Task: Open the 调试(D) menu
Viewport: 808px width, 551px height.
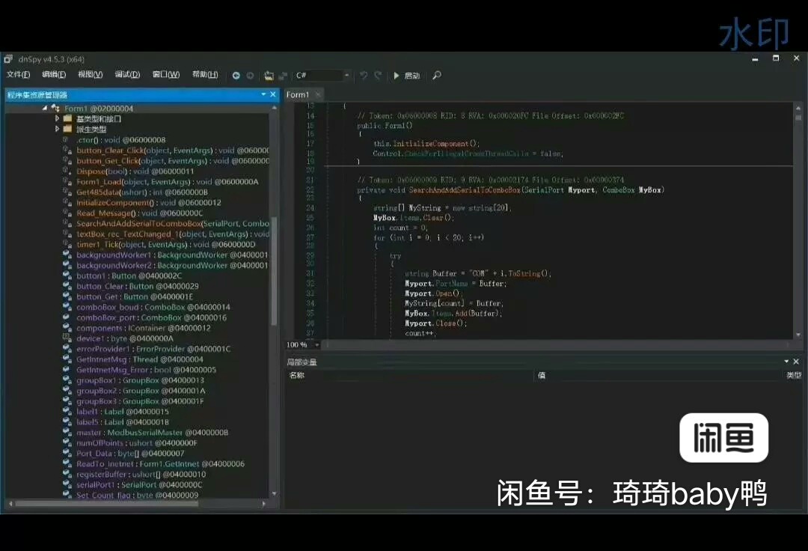Action: click(127, 75)
